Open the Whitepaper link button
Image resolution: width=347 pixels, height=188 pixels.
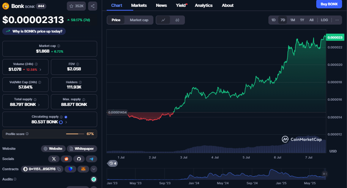pos(82,149)
